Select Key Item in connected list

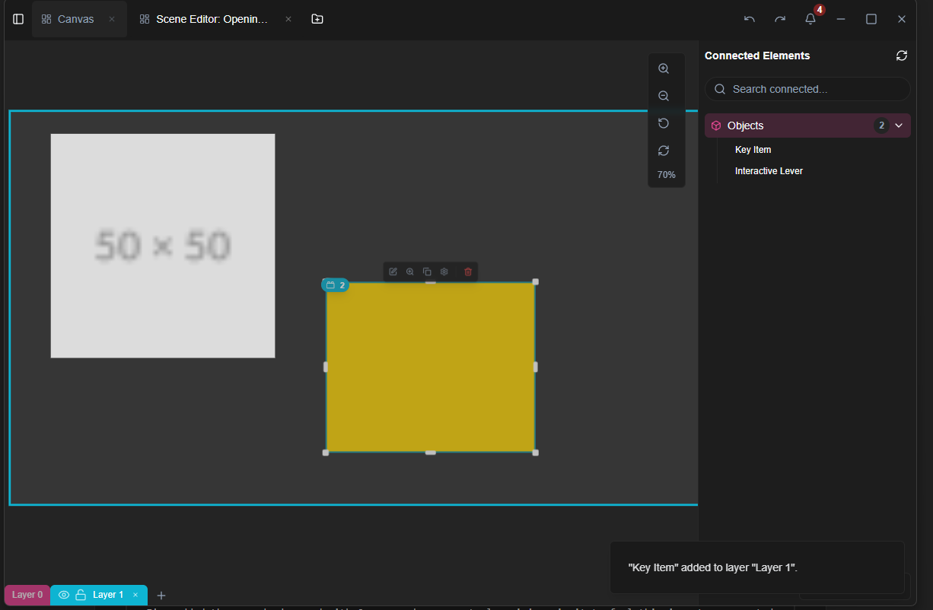pyautogui.click(x=753, y=150)
